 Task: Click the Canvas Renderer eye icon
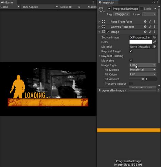point(103,27)
